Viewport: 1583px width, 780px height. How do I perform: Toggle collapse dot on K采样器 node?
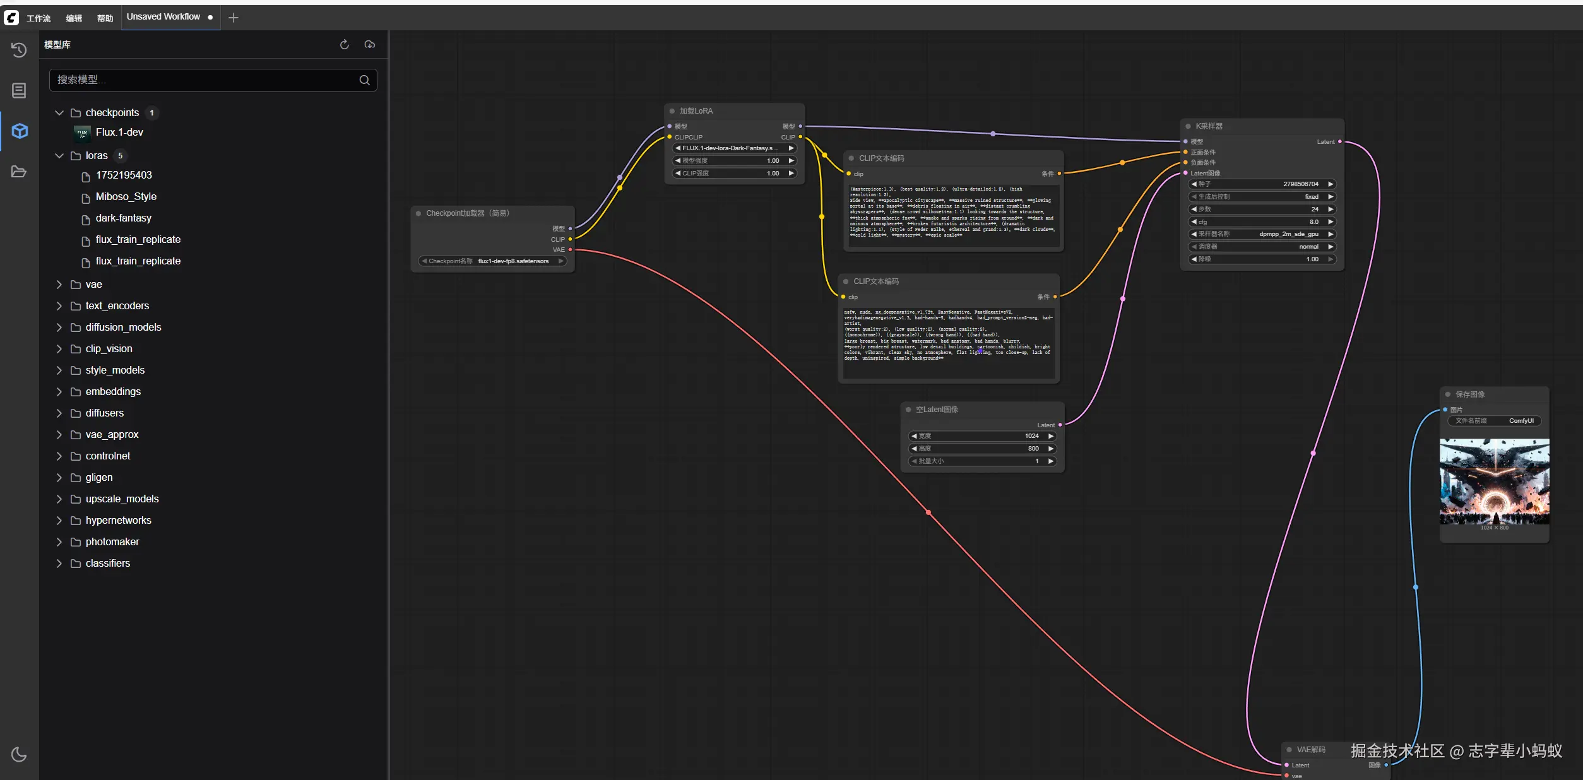1188,126
